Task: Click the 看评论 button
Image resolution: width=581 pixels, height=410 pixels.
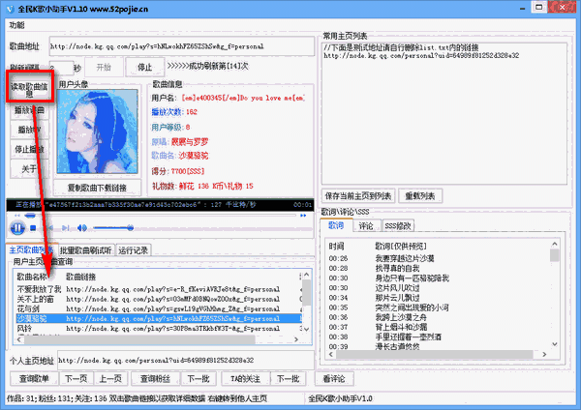Action: [x=334, y=378]
